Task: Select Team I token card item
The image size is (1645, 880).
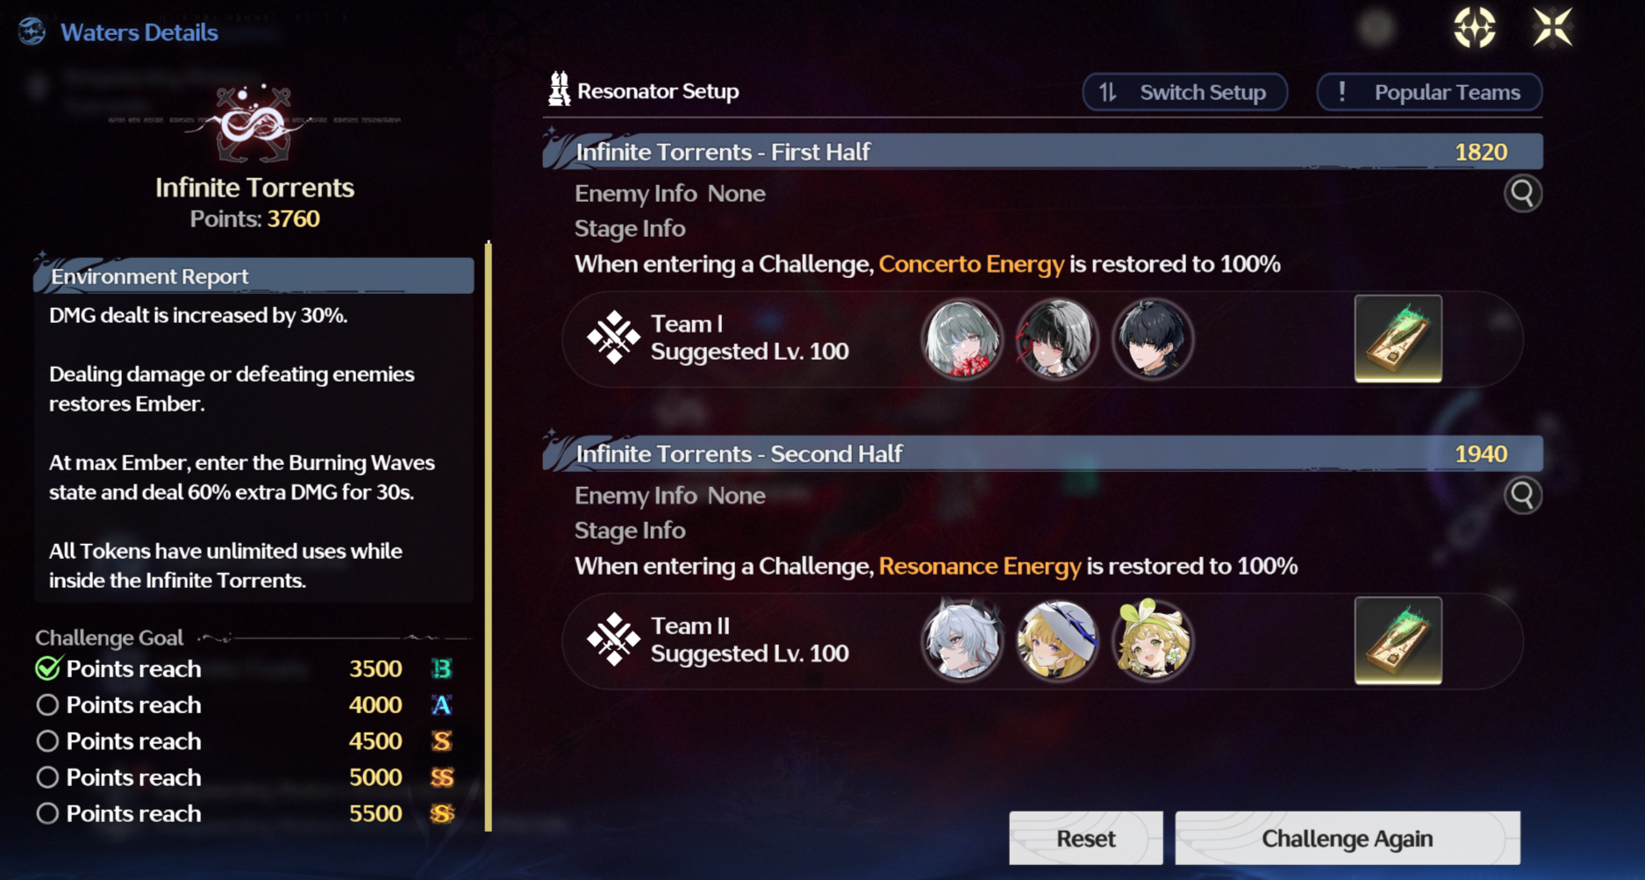Action: coord(1398,338)
